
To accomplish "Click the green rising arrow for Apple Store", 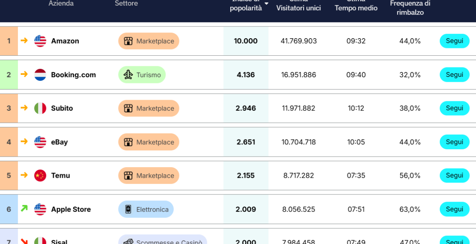I will 24,208.
